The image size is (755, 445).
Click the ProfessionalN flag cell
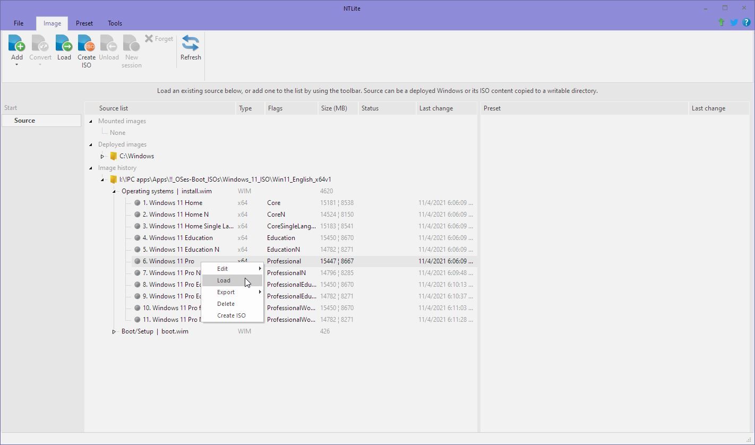[286, 273]
